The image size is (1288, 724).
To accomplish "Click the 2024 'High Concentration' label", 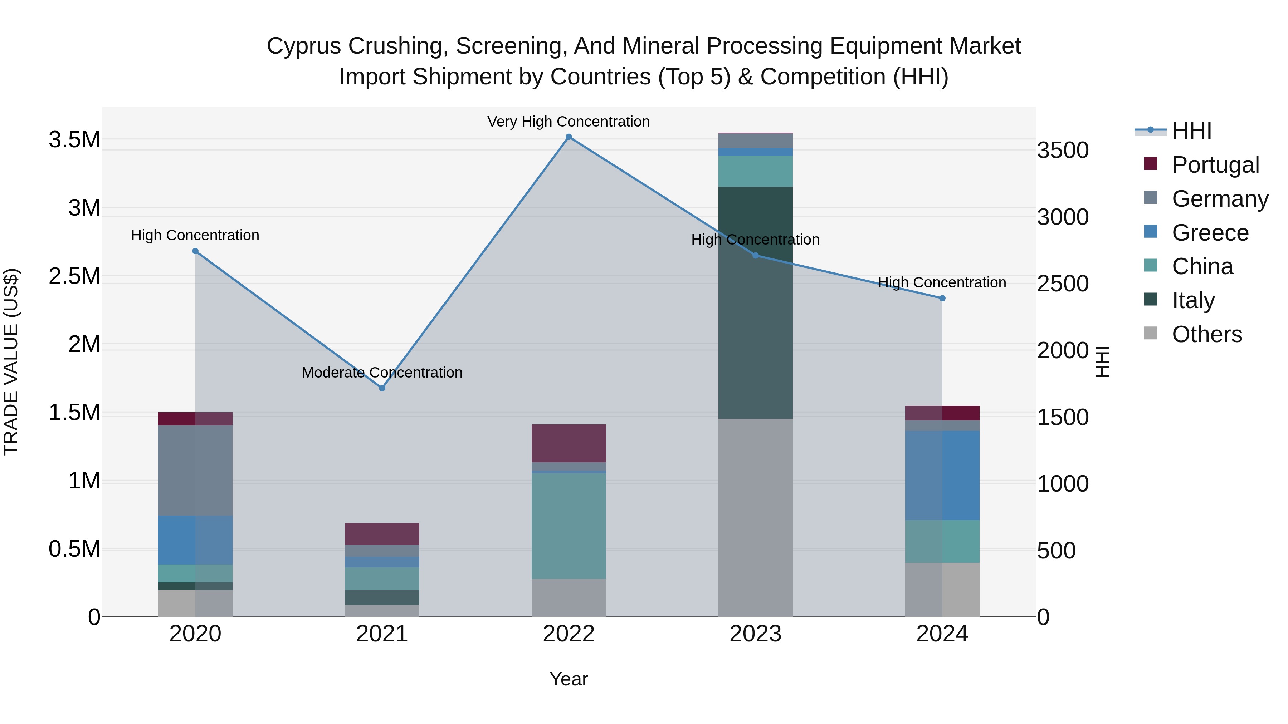I will pyautogui.click(x=942, y=283).
